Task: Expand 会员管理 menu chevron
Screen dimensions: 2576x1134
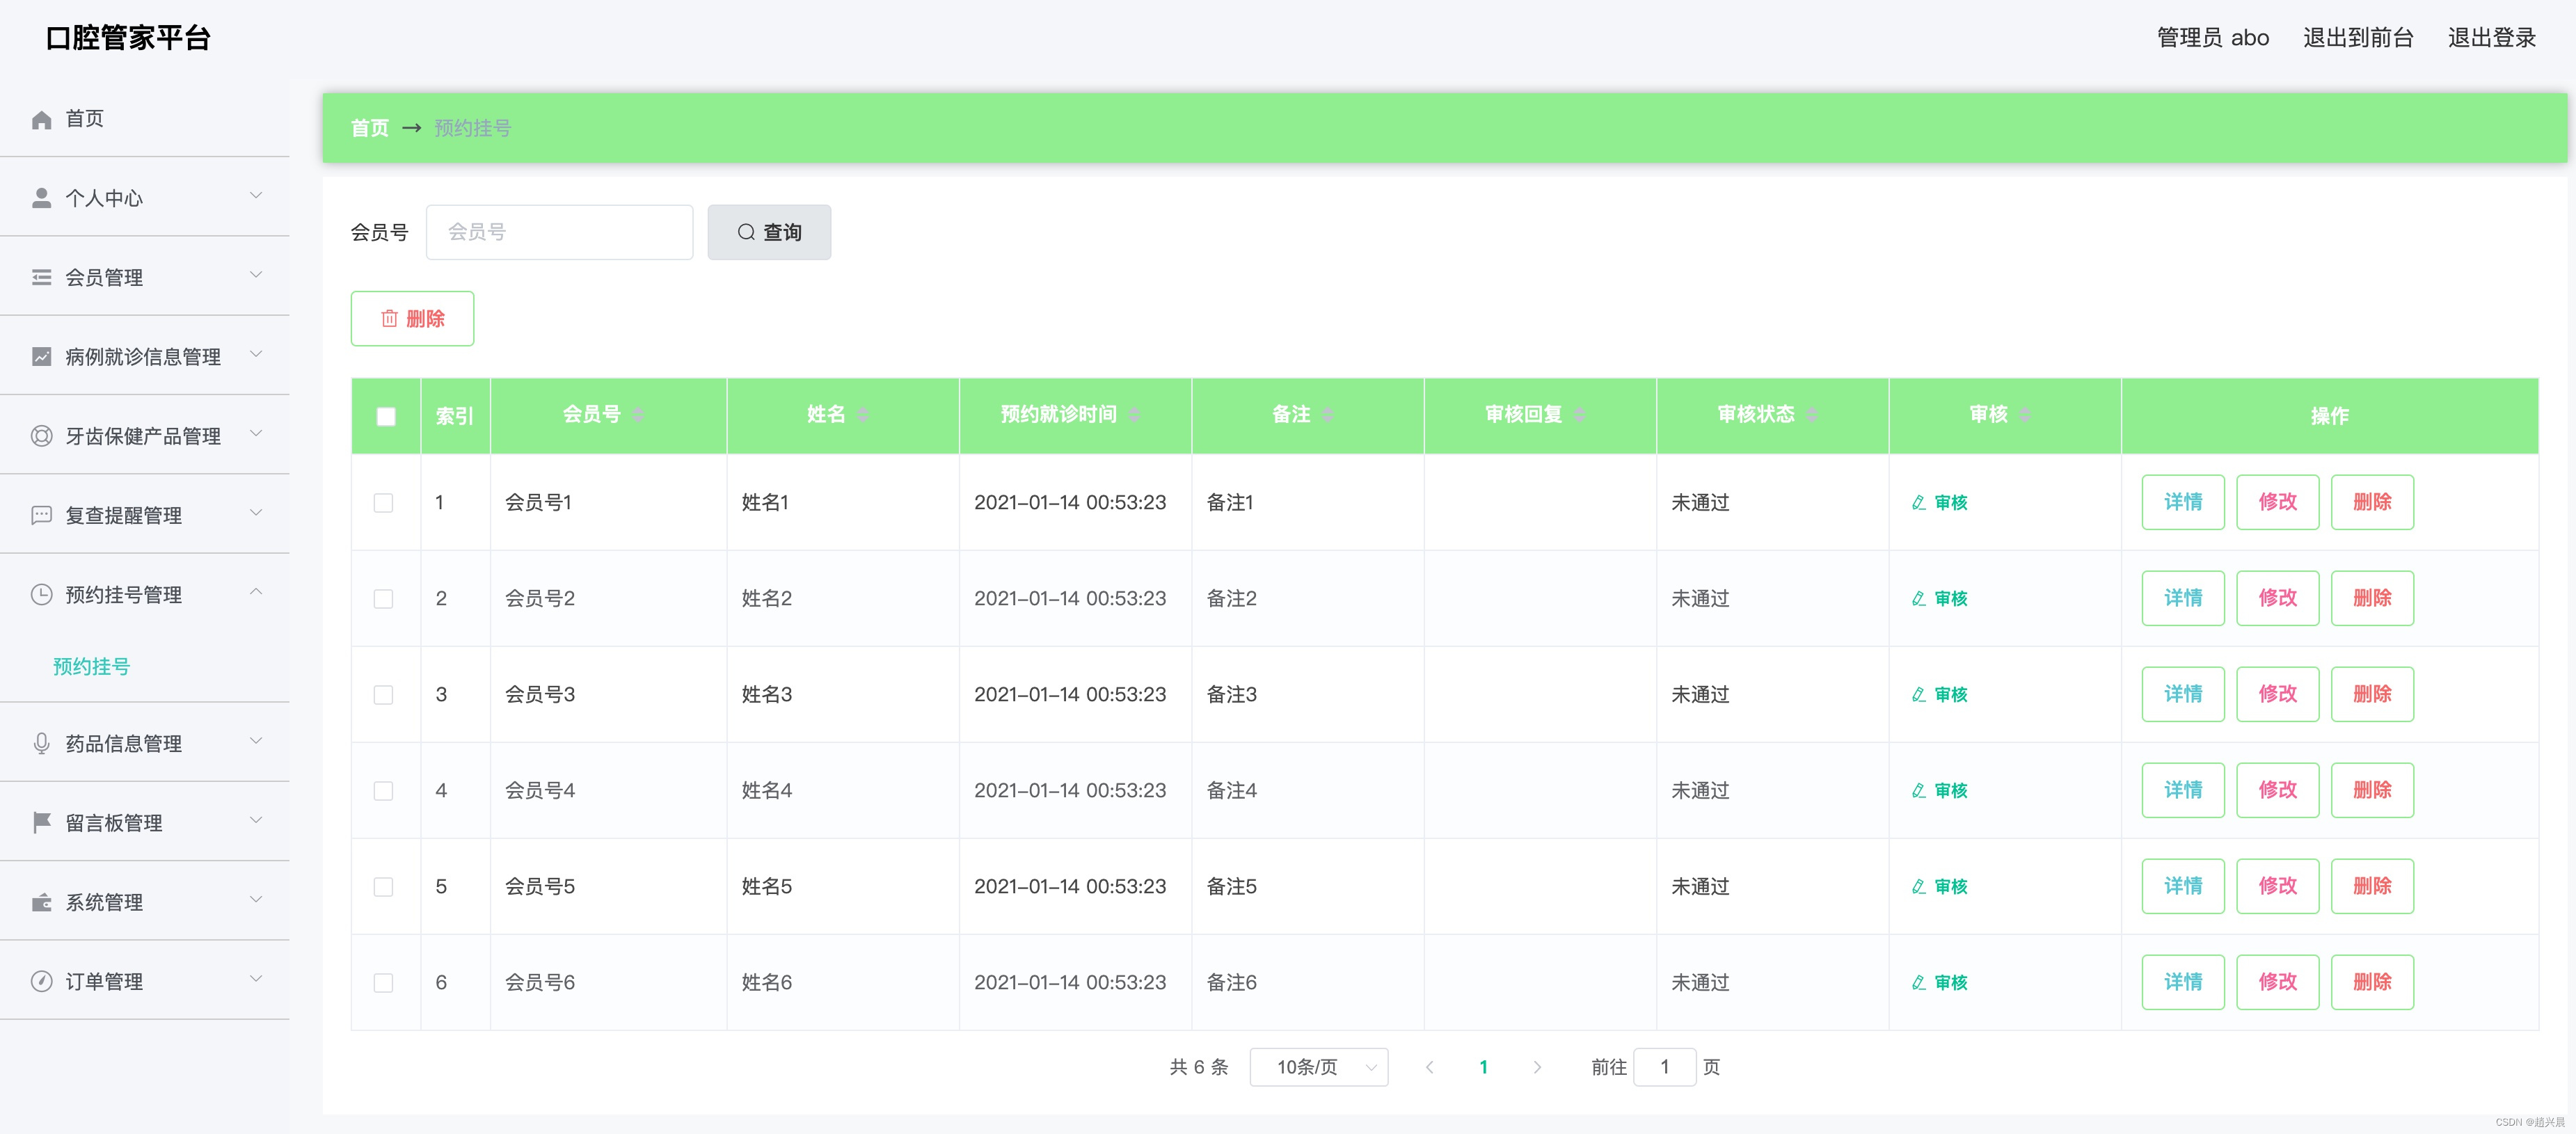Action: (256, 275)
